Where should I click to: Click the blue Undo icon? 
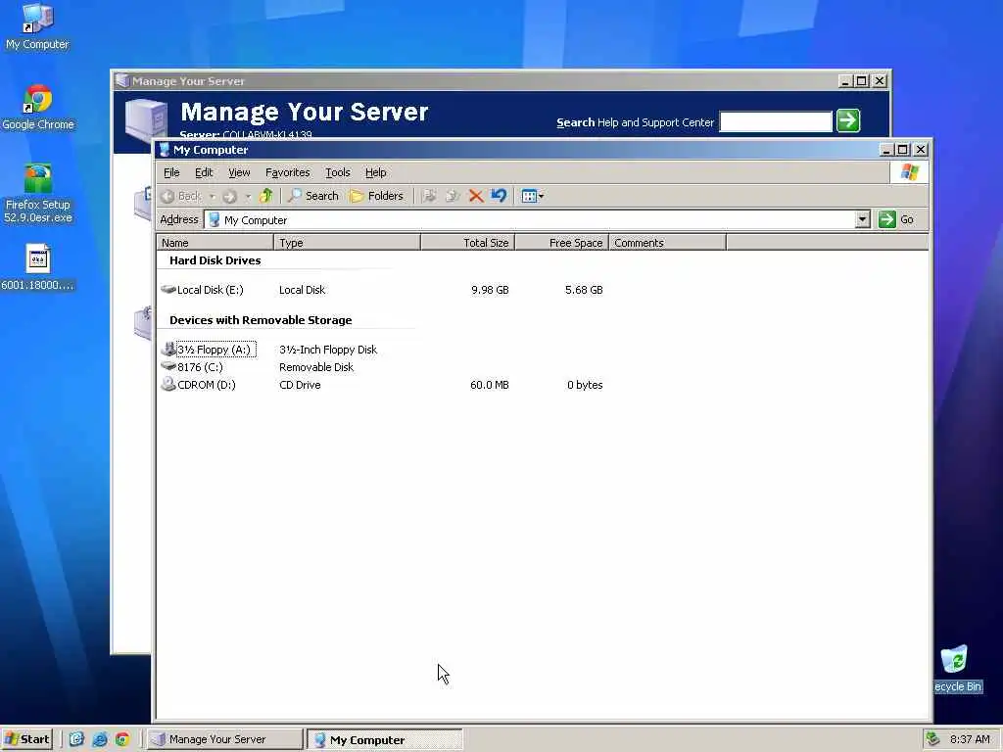pyautogui.click(x=499, y=196)
